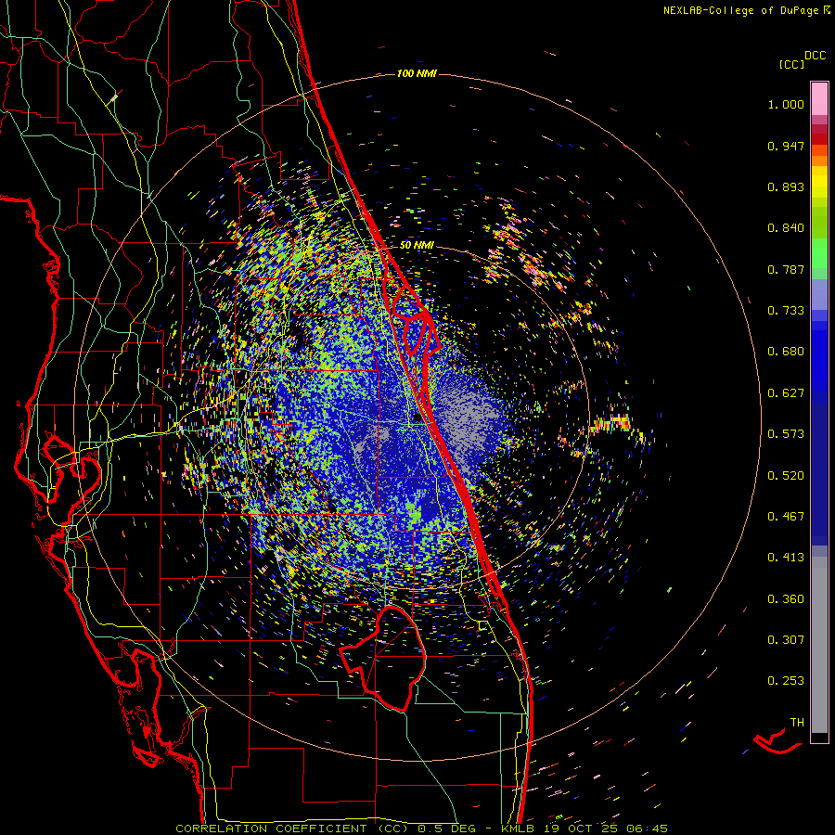Image resolution: width=835 pixels, height=835 pixels.
Task: Click the TH label below the color scale
Action: coord(797,723)
